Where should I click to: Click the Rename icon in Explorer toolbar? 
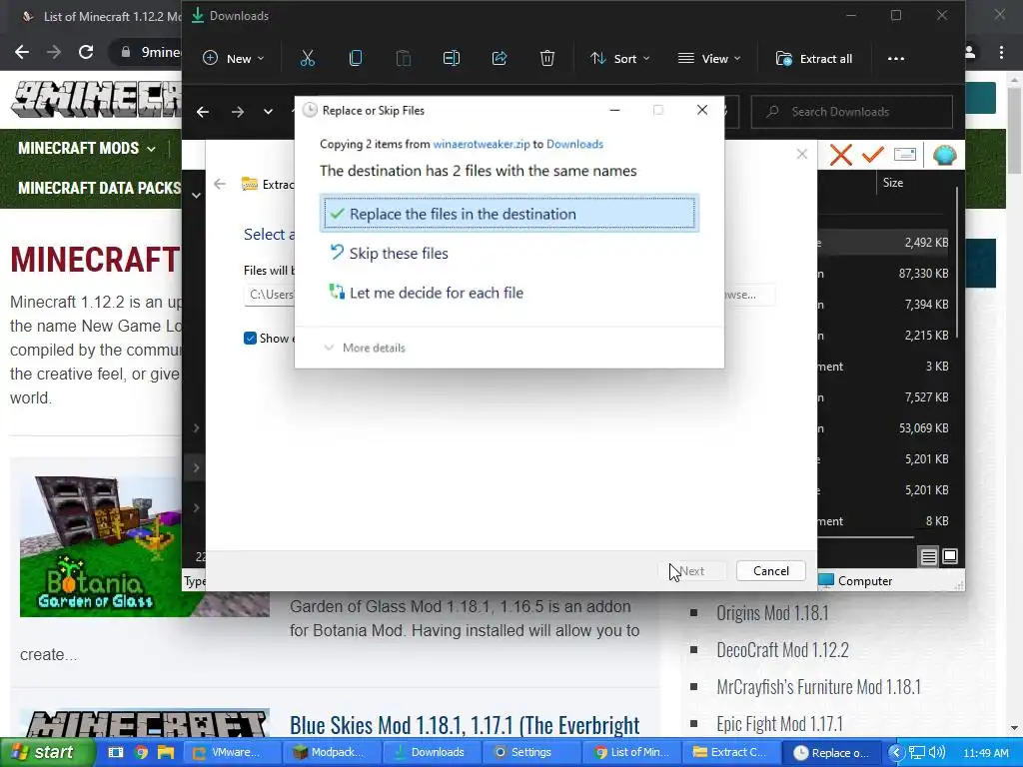[452, 59]
